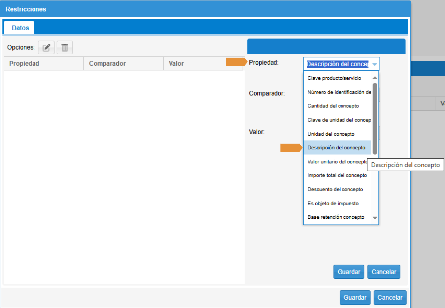Open the Propiedad dropdown arrow
445x308 pixels.
(x=375, y=64)
